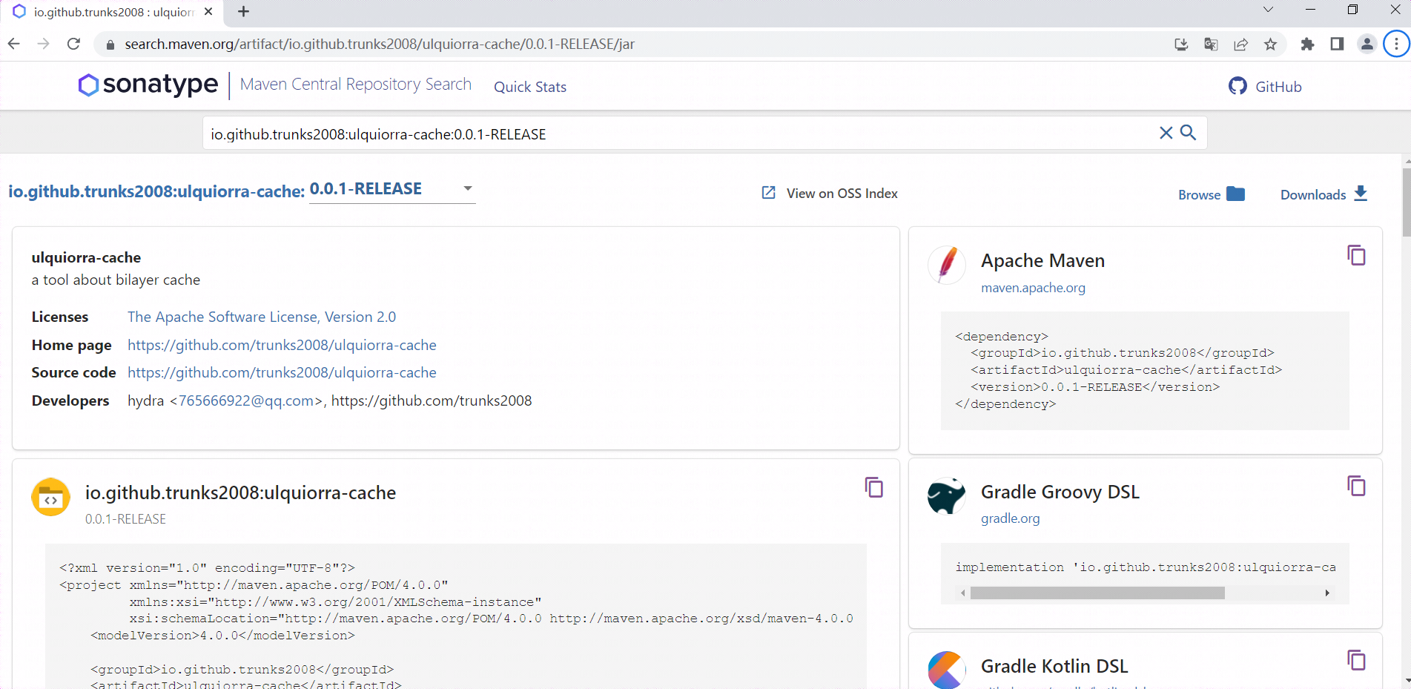Copy the POM XML content
Image resolution: width=1411 pixels, height=689 pixels.
[874, 488]
